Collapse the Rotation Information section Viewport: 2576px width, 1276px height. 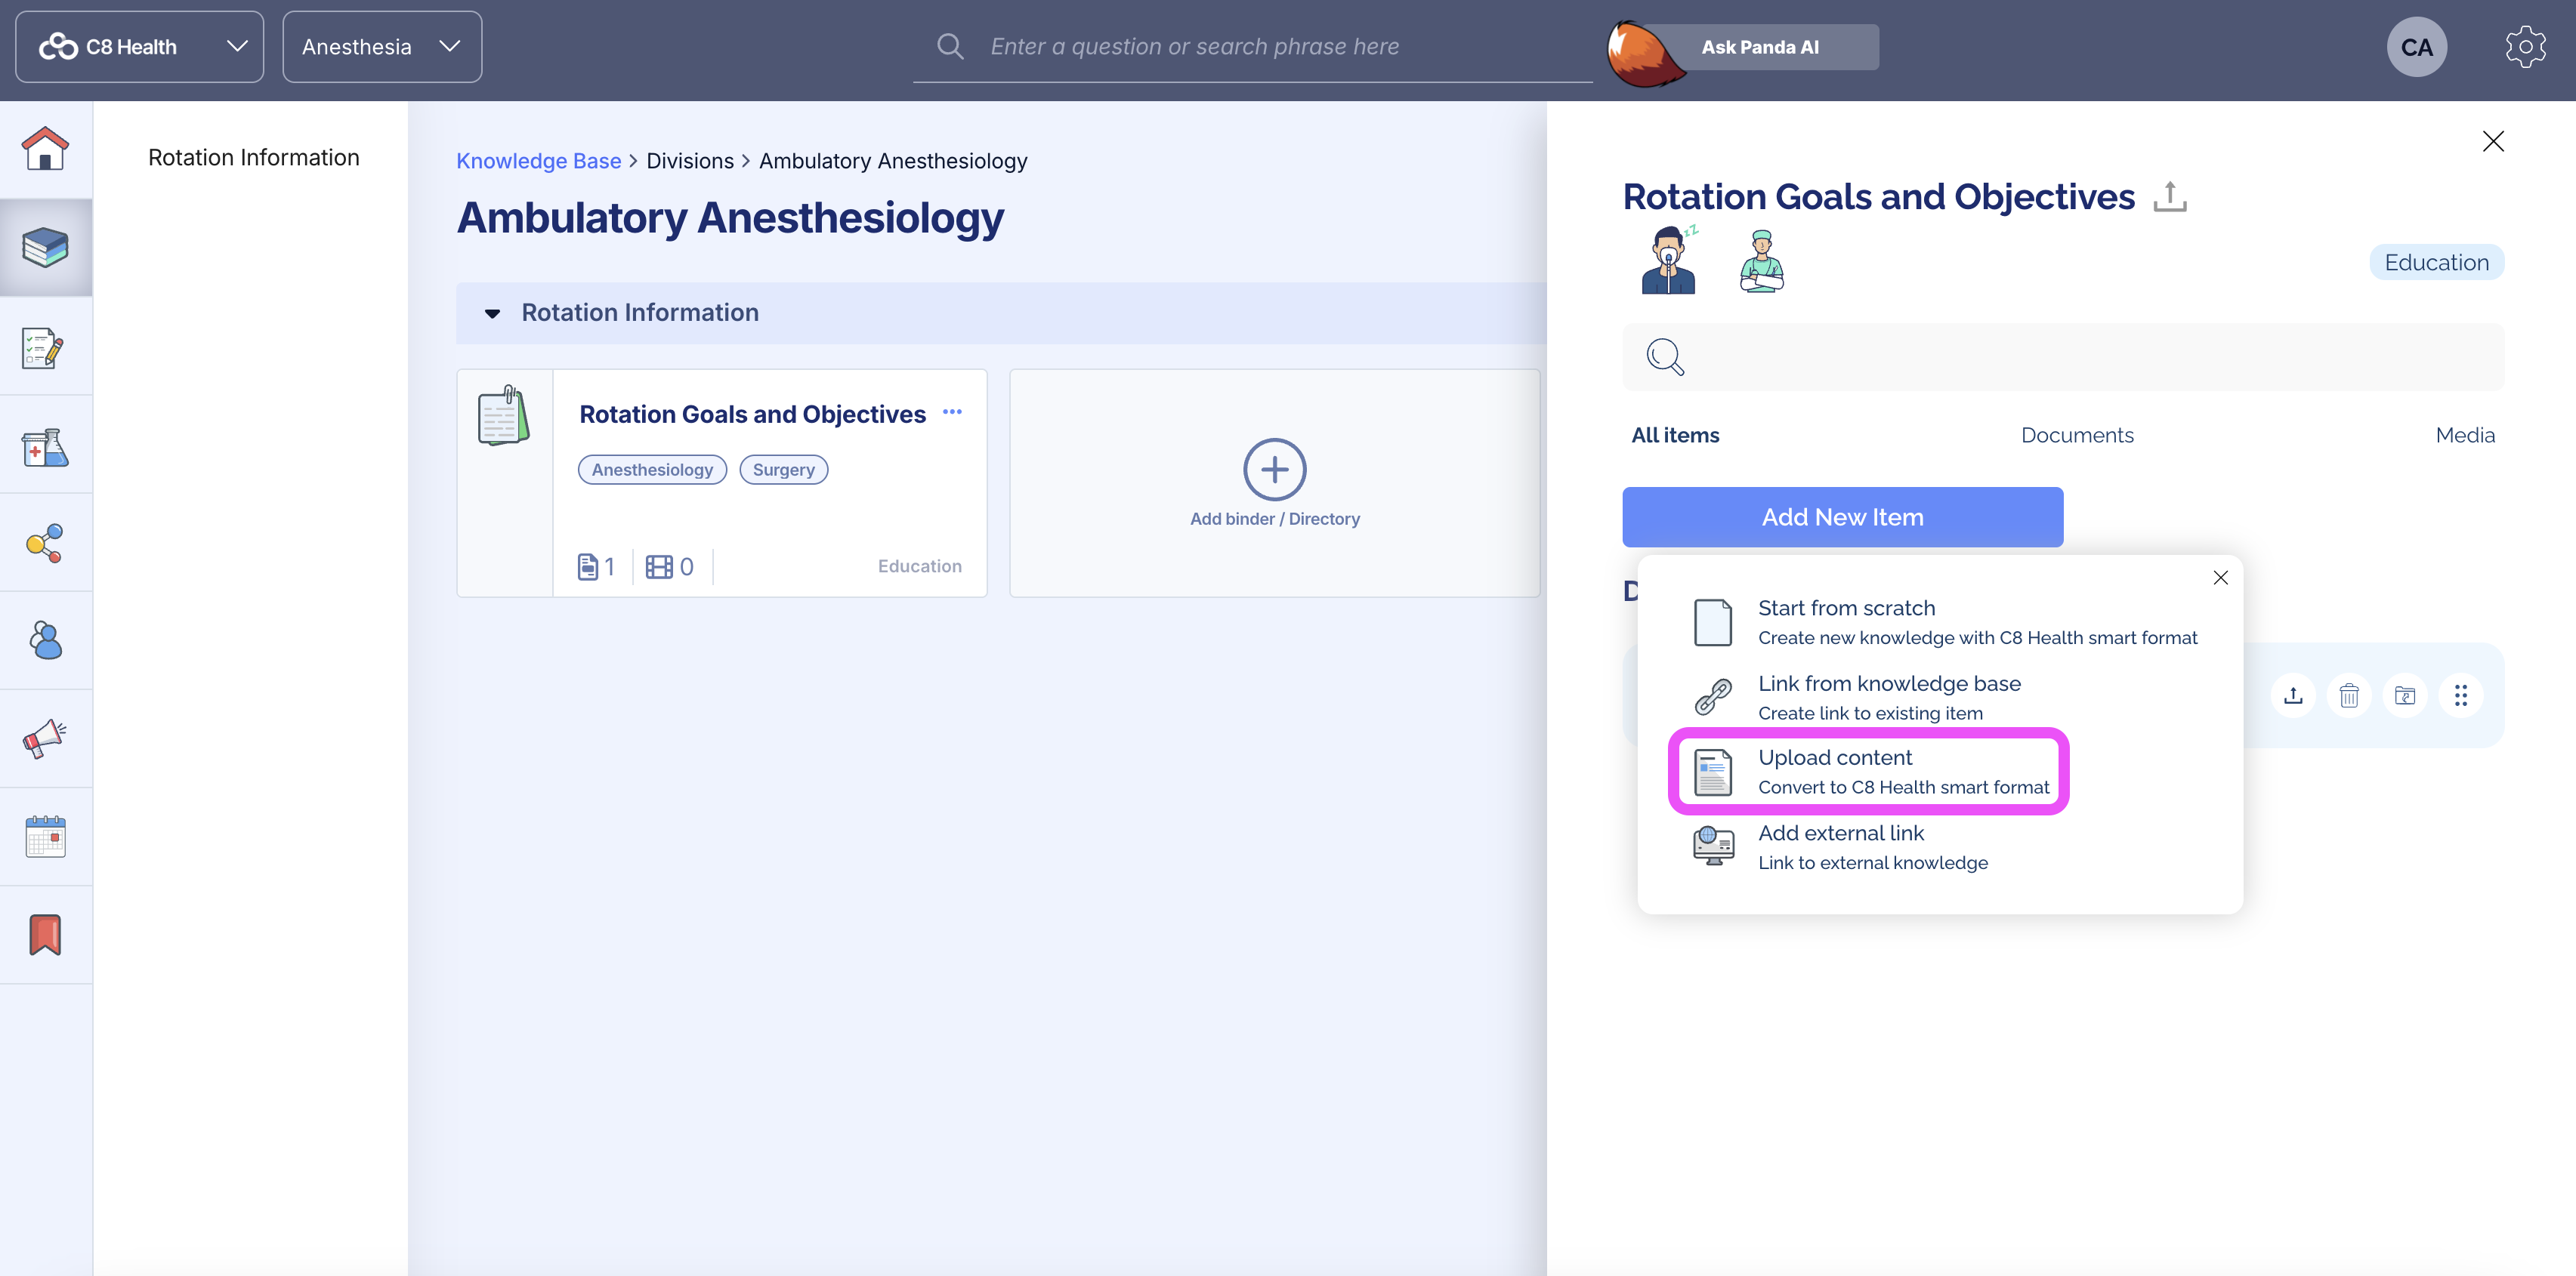pyautogui.click(x=491, y=314)
